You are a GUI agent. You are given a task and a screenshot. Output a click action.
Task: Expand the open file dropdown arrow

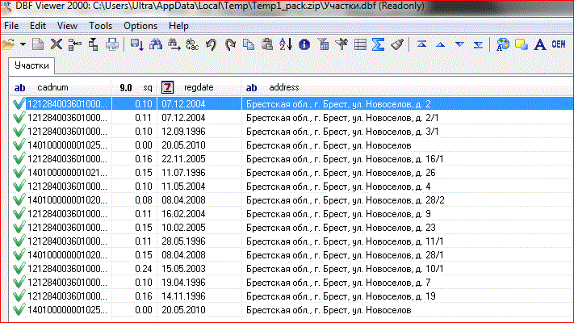23,44
